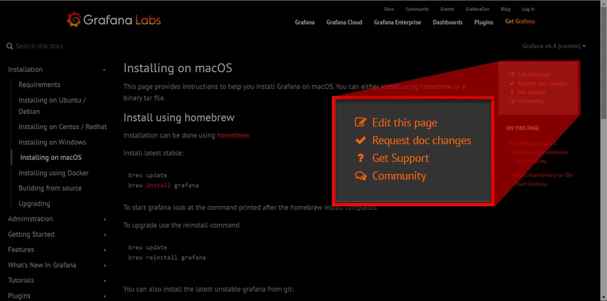Open Upgrading page in sidebar
This screenshot has height=301, width=607.
[34, 204]
